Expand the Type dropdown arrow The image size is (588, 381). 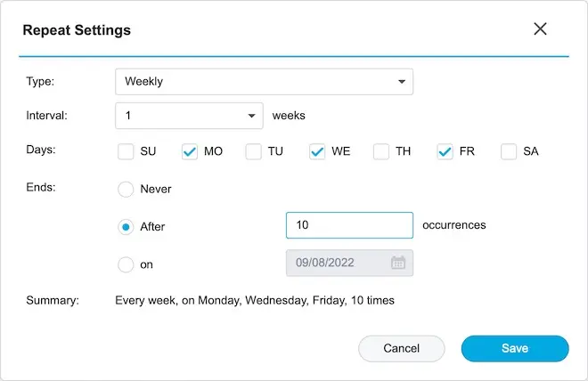(x=401, y=82)
